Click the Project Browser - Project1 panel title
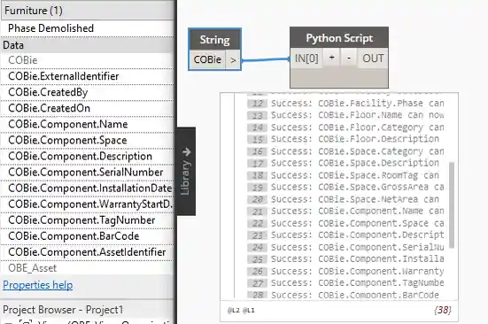Screen dimensions: 488x324 click(x=63, y=310)
